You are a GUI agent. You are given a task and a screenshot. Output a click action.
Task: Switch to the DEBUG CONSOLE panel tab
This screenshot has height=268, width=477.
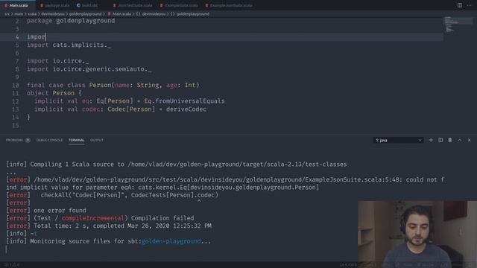coord(49,140)
